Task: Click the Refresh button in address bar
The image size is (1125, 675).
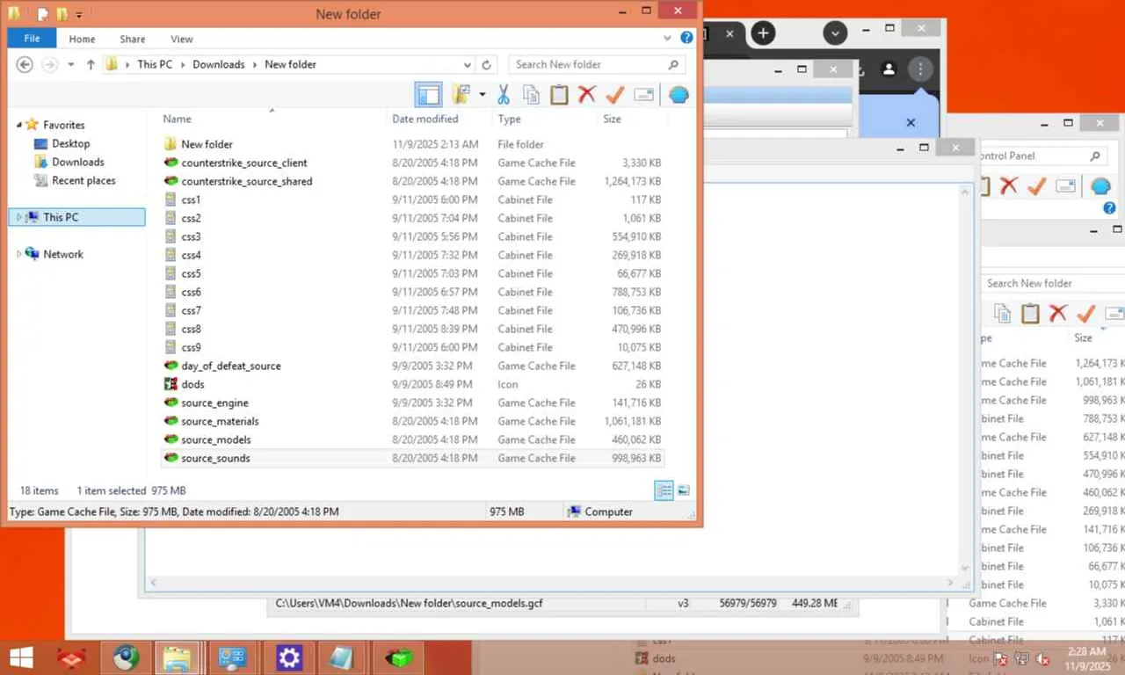Action: [x=487, y=64]
